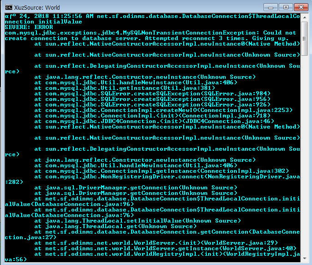Click the WorldServer.java:29 line
This screenshot has width=312, height=265.
pyautogui.click(x=156, y=243)
